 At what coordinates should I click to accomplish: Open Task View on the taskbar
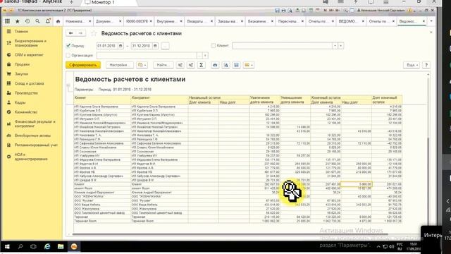(33, 246)
